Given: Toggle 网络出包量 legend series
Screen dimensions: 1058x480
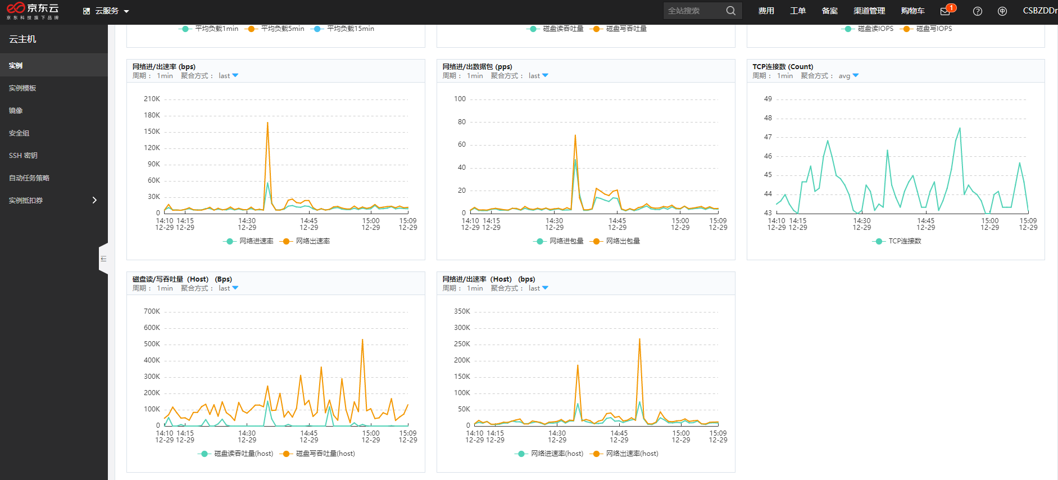Looking at the screenshot, I should click(615, 241).
